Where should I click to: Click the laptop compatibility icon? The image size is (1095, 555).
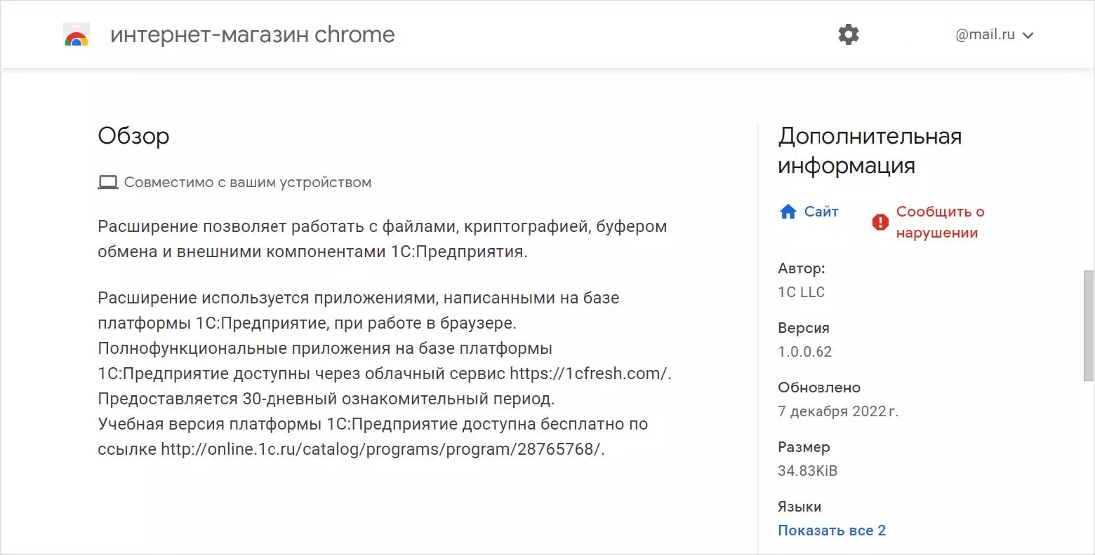coord(107,182)
